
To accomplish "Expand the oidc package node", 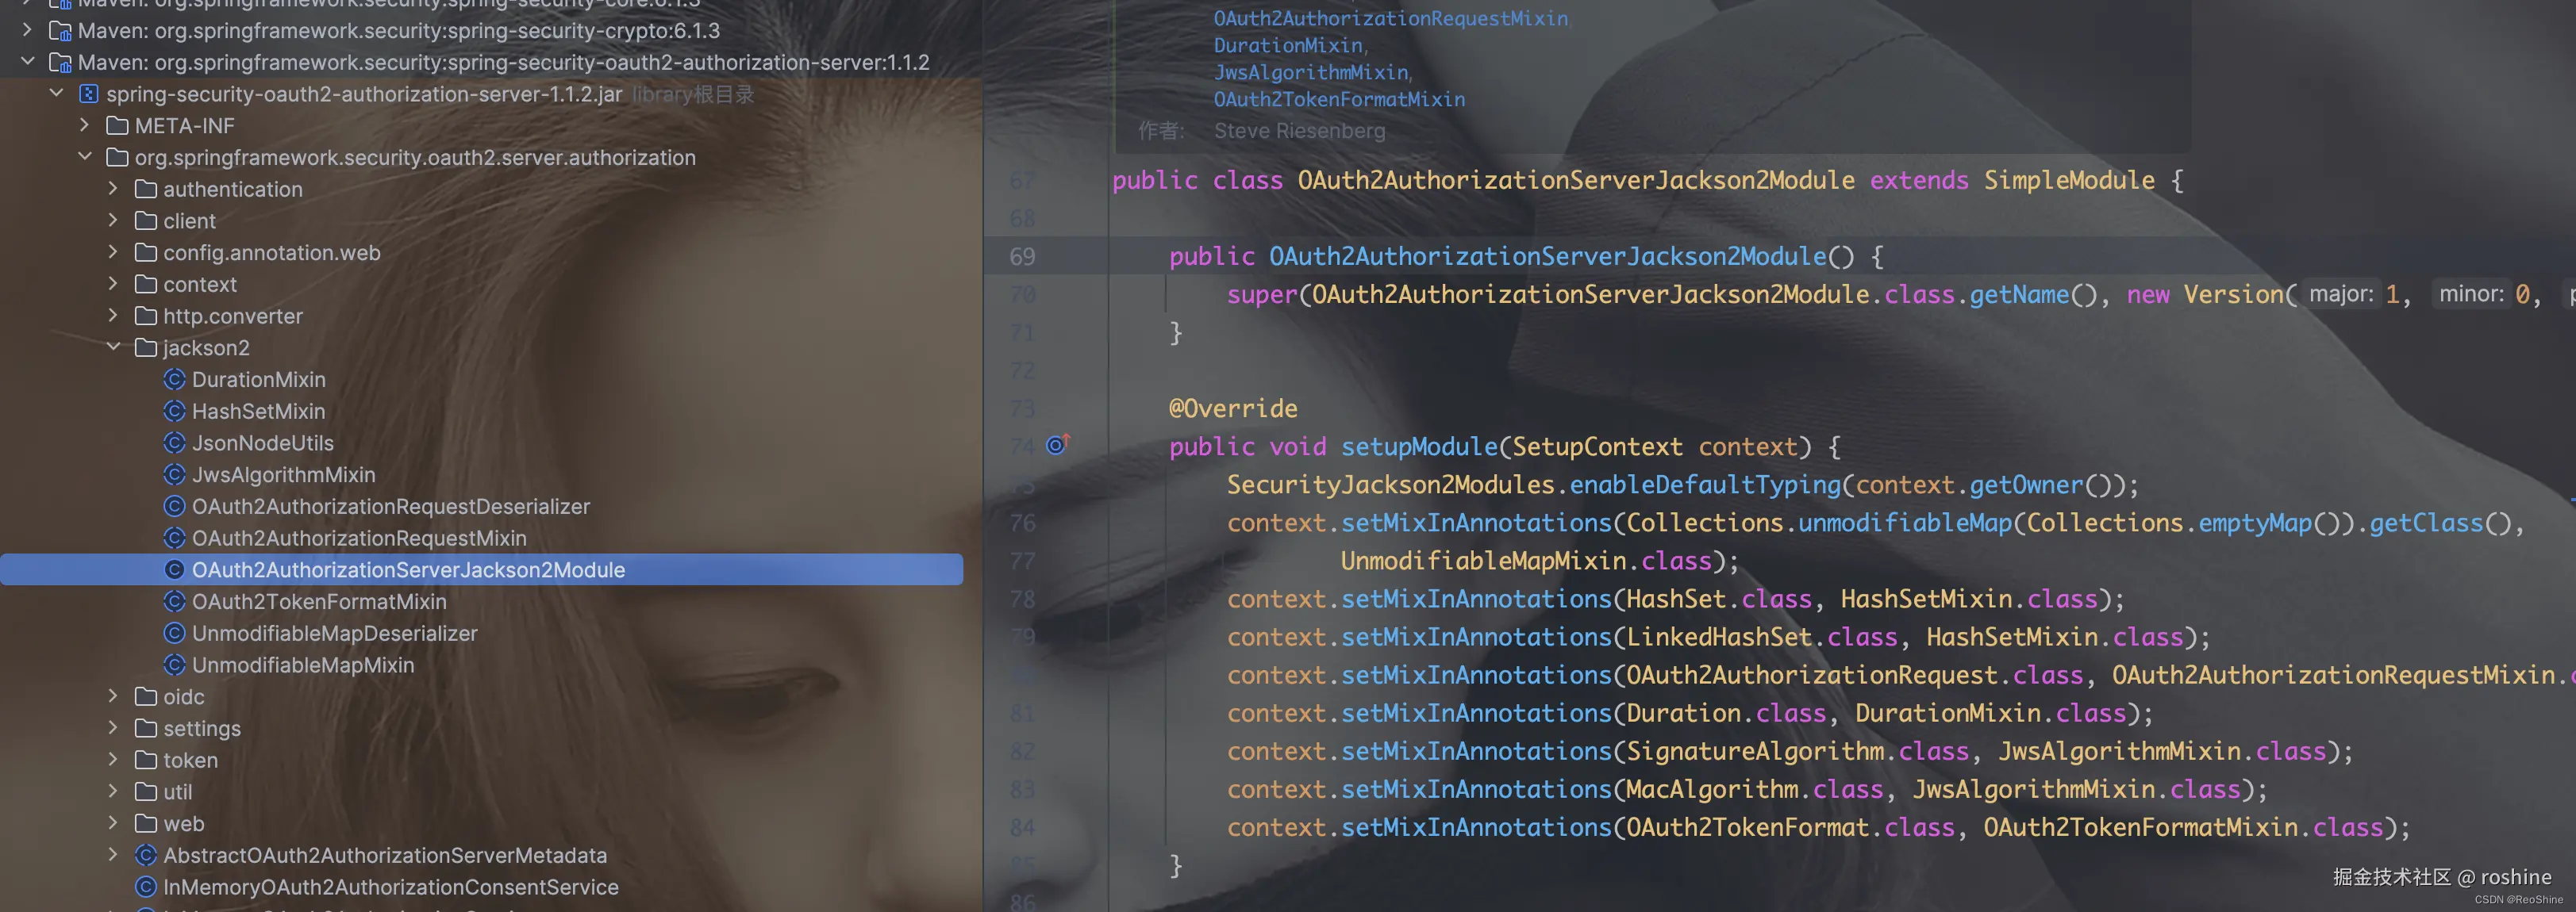I will pos(113,696).
